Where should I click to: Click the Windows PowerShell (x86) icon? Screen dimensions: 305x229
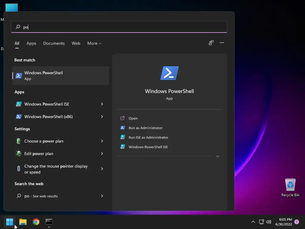click(x=19, y=117)
